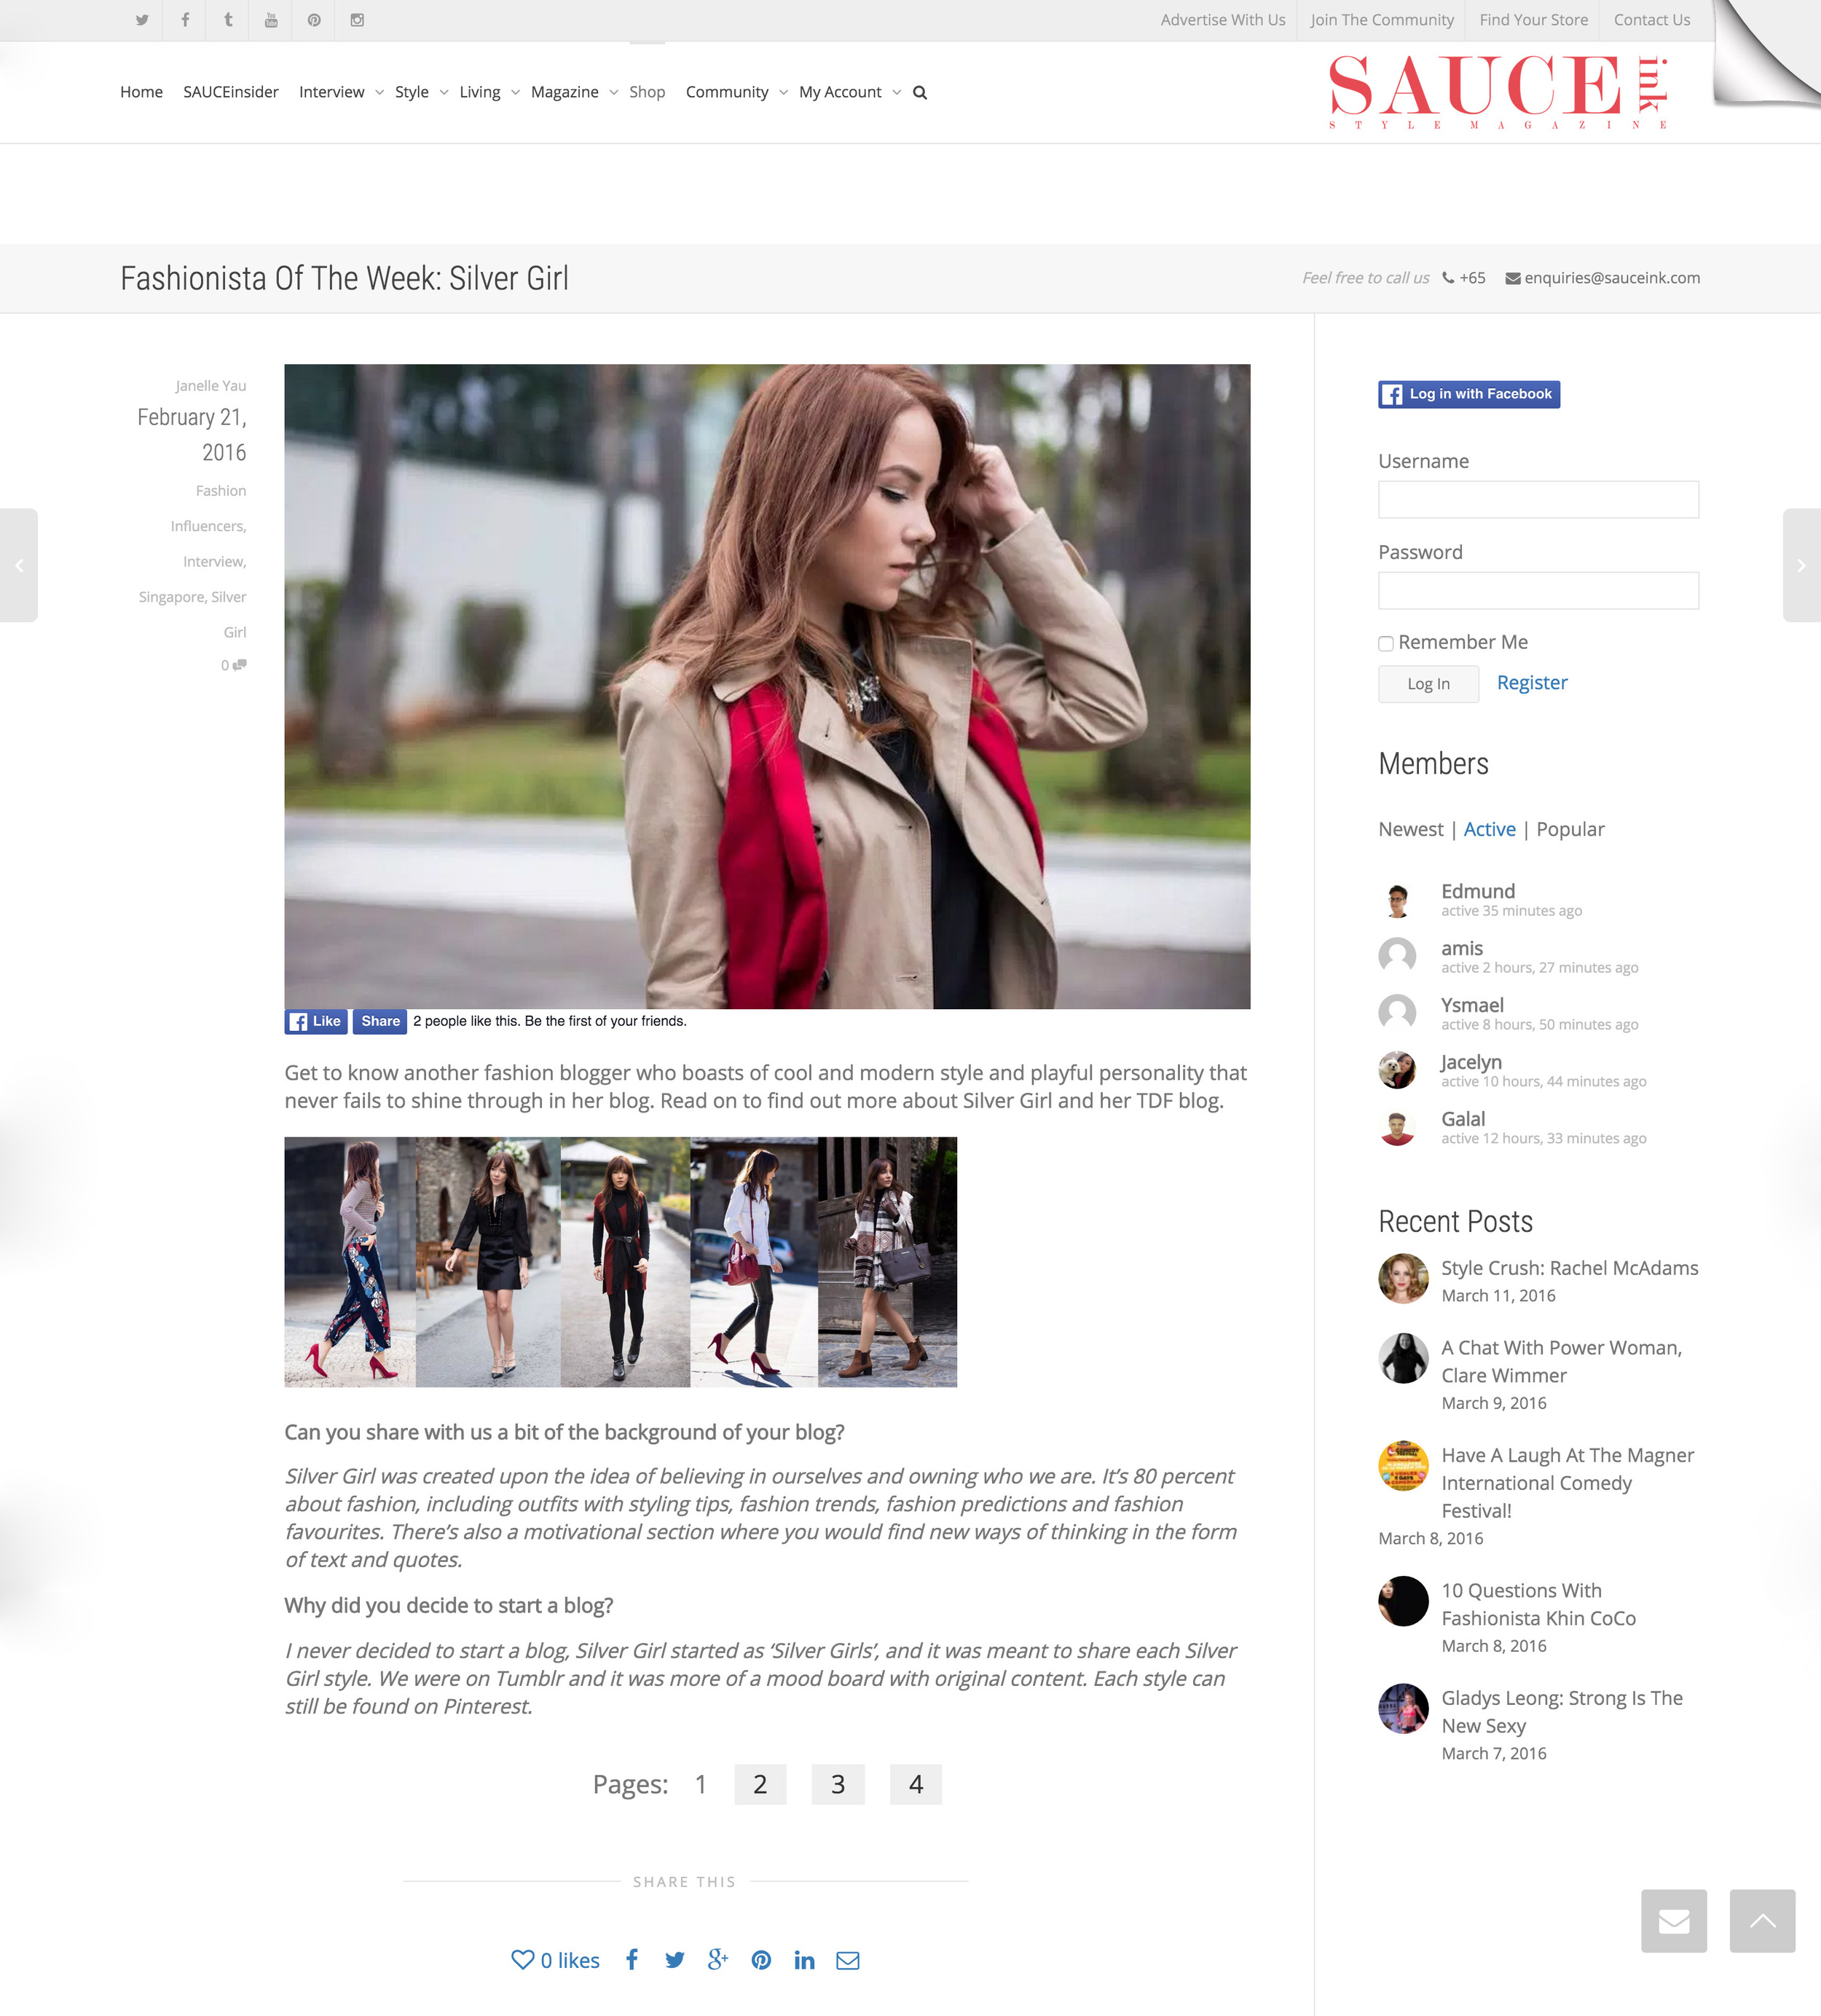
Task: Click the back-to-top arrow button
Action: click(1762, 1921)
